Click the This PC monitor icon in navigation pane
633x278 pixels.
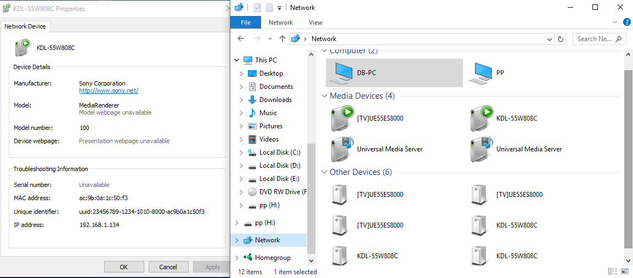pyautogui.click(x=248, y=60)
